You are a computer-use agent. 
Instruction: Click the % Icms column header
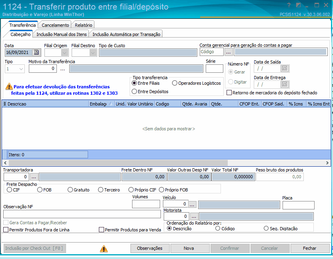(x=297, y=104)
